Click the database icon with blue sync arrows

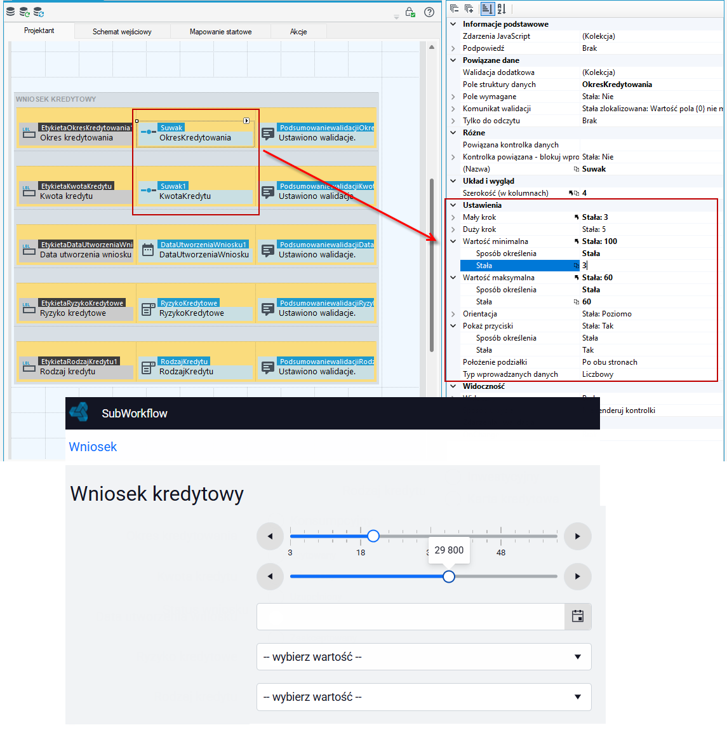pos(39,11)
